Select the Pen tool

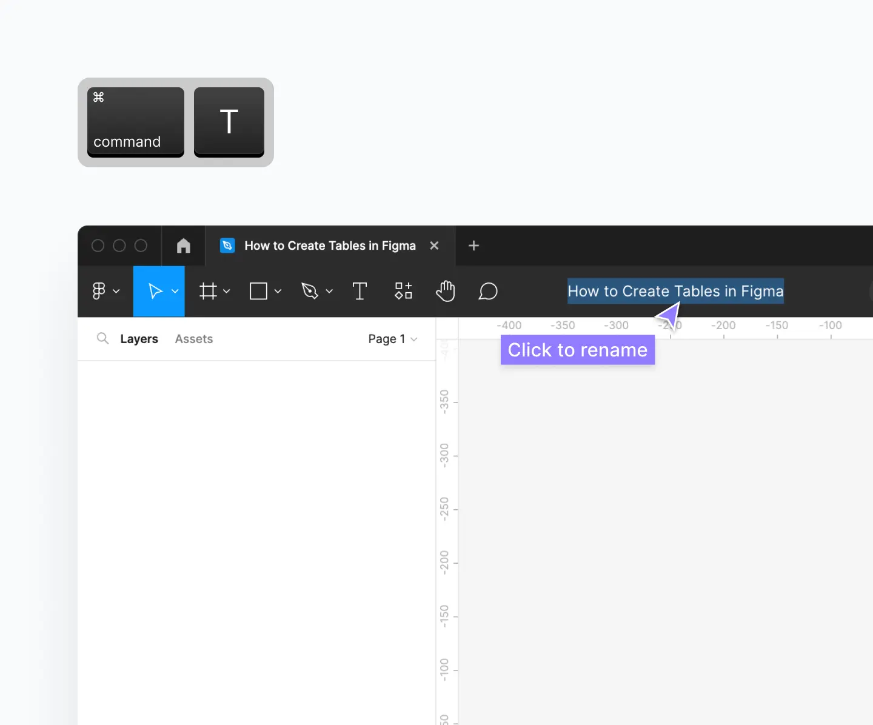310,291
